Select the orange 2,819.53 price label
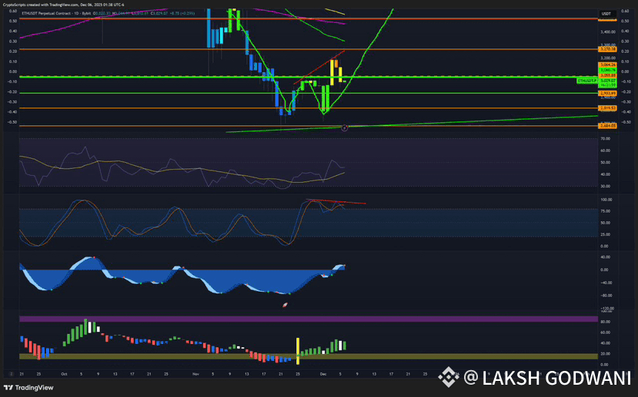Screen dimensions: 638x397 pos(607,108)
